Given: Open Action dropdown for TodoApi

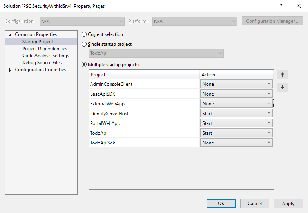Looking at the screenshot, I should pyautogui.click(x=236, y=133).
